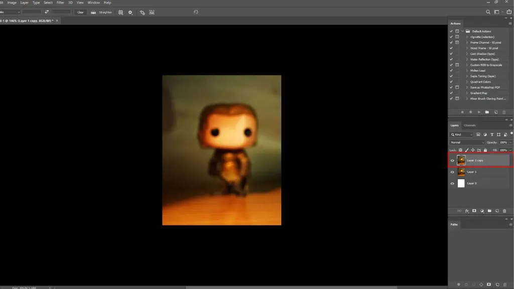Viewport: 514px width, 289px height.
Task: Open Layer menu
Action: click(x=24, y=3)
